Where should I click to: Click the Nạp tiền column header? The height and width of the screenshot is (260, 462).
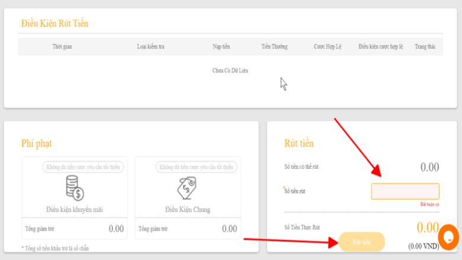(222, 47)
